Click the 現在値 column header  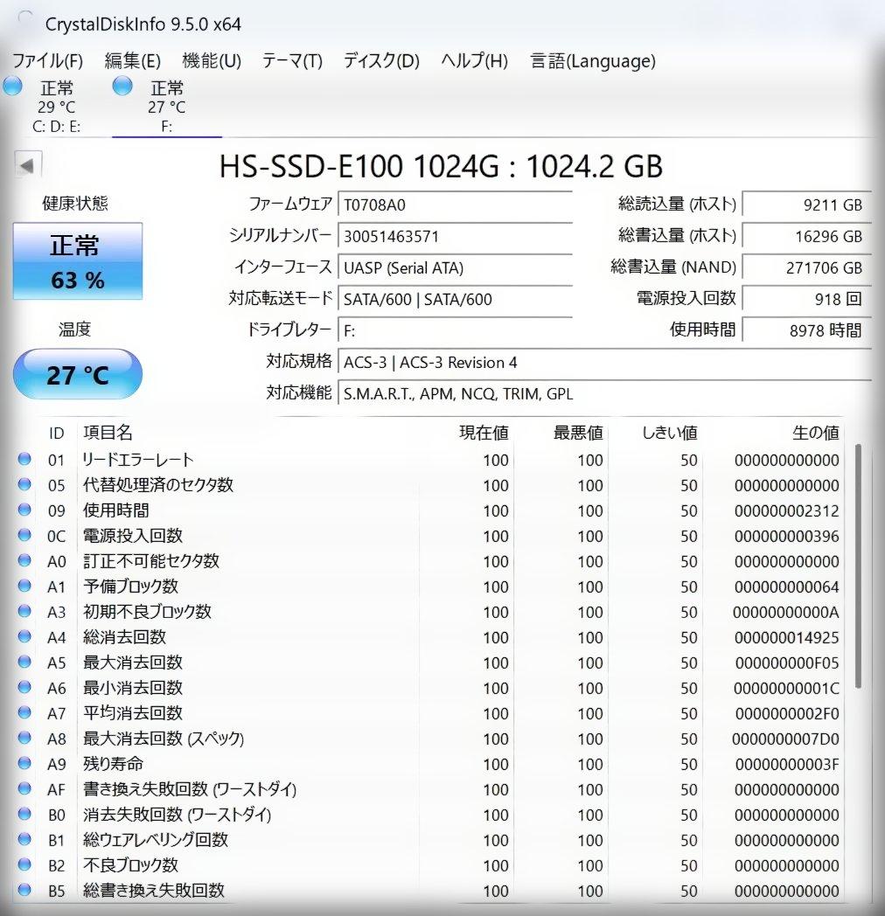(484, 433)
